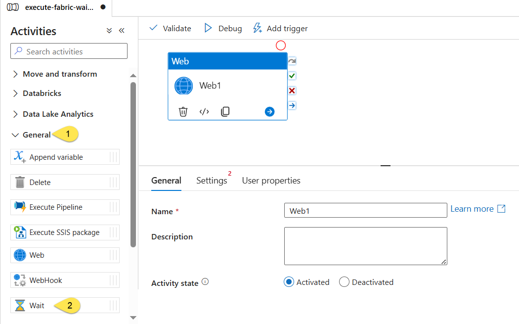Viewport: 519px width, 324px height.
Task: Select Web activity globe icon in list
Action: (20, 255)
